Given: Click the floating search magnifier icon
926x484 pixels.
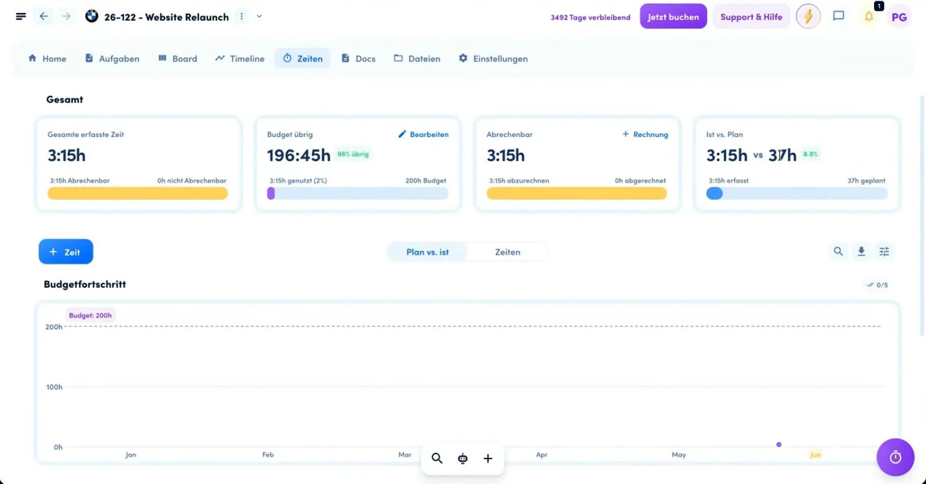Looking at the screenshot, I should tap(437, 459).
